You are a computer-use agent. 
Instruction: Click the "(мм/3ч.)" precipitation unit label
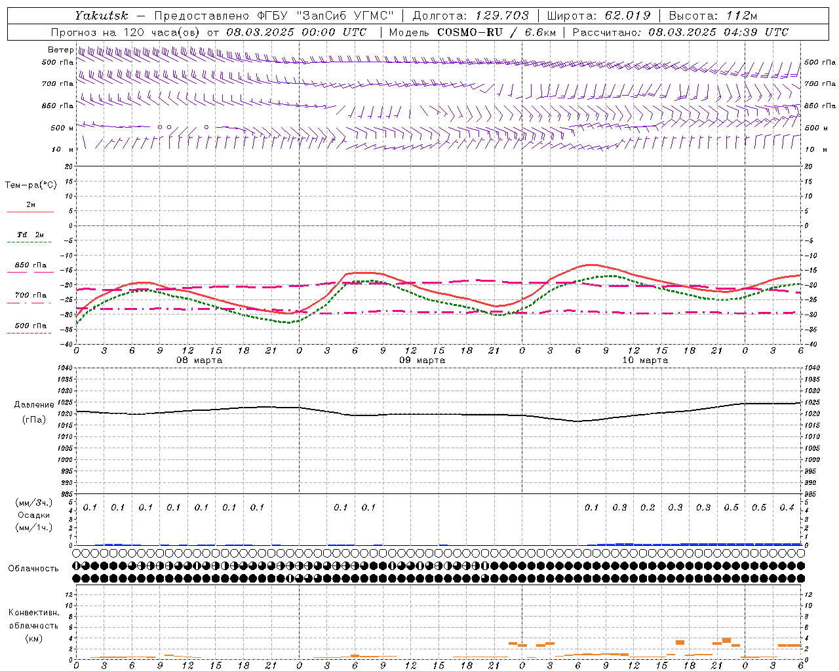(x=34, y=503)
